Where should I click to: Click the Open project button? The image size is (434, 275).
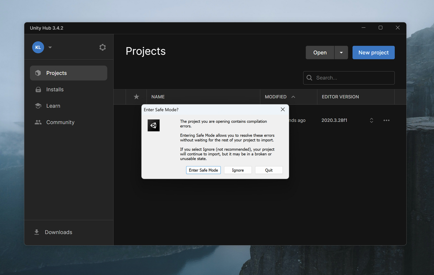320,52
